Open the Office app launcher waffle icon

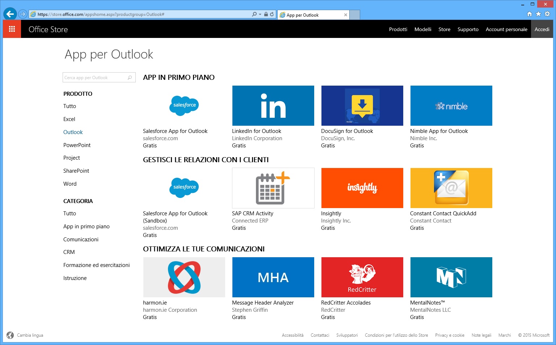point(12,29)
